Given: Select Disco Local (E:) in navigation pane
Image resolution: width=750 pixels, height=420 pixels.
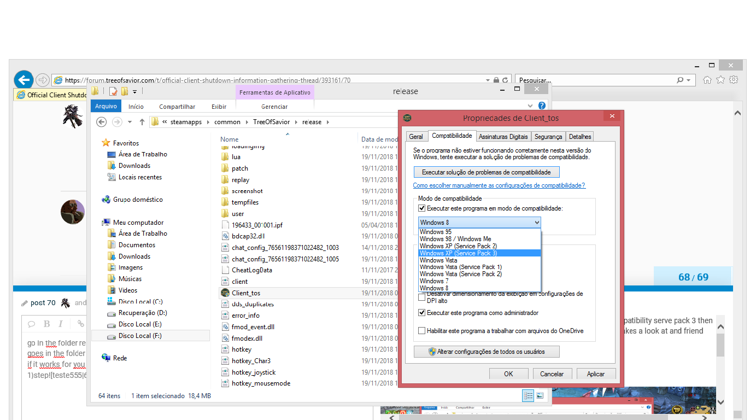Looking at the screenshot, I should (x=140, y=324).
